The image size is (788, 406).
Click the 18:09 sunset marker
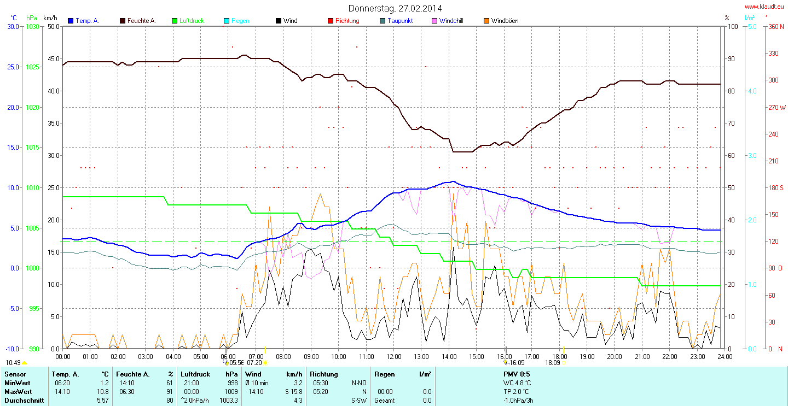tap(564, 362)
